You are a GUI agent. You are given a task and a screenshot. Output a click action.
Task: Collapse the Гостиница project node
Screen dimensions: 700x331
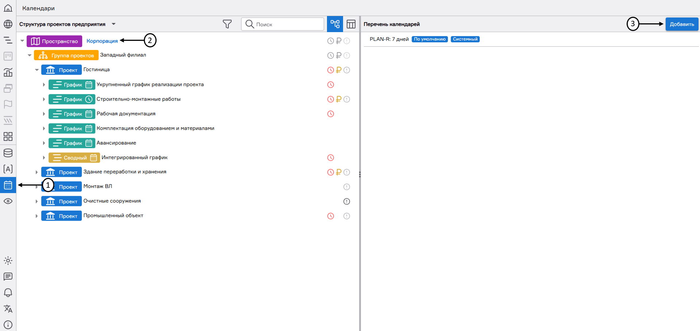click(x=36, y=70)
